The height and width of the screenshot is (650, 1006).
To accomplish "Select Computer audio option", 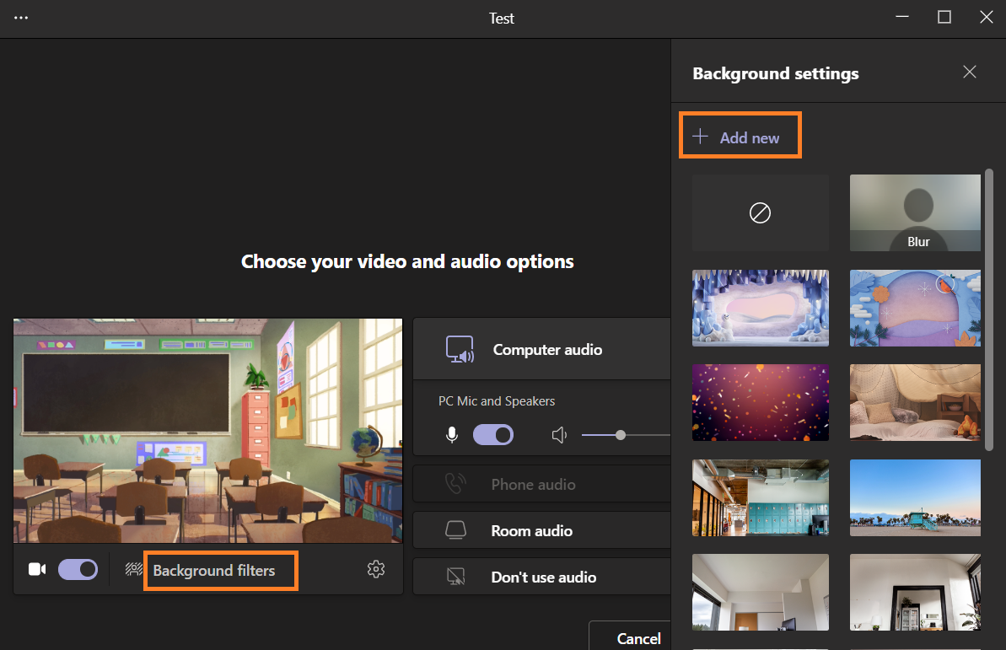I will point(541,349).
